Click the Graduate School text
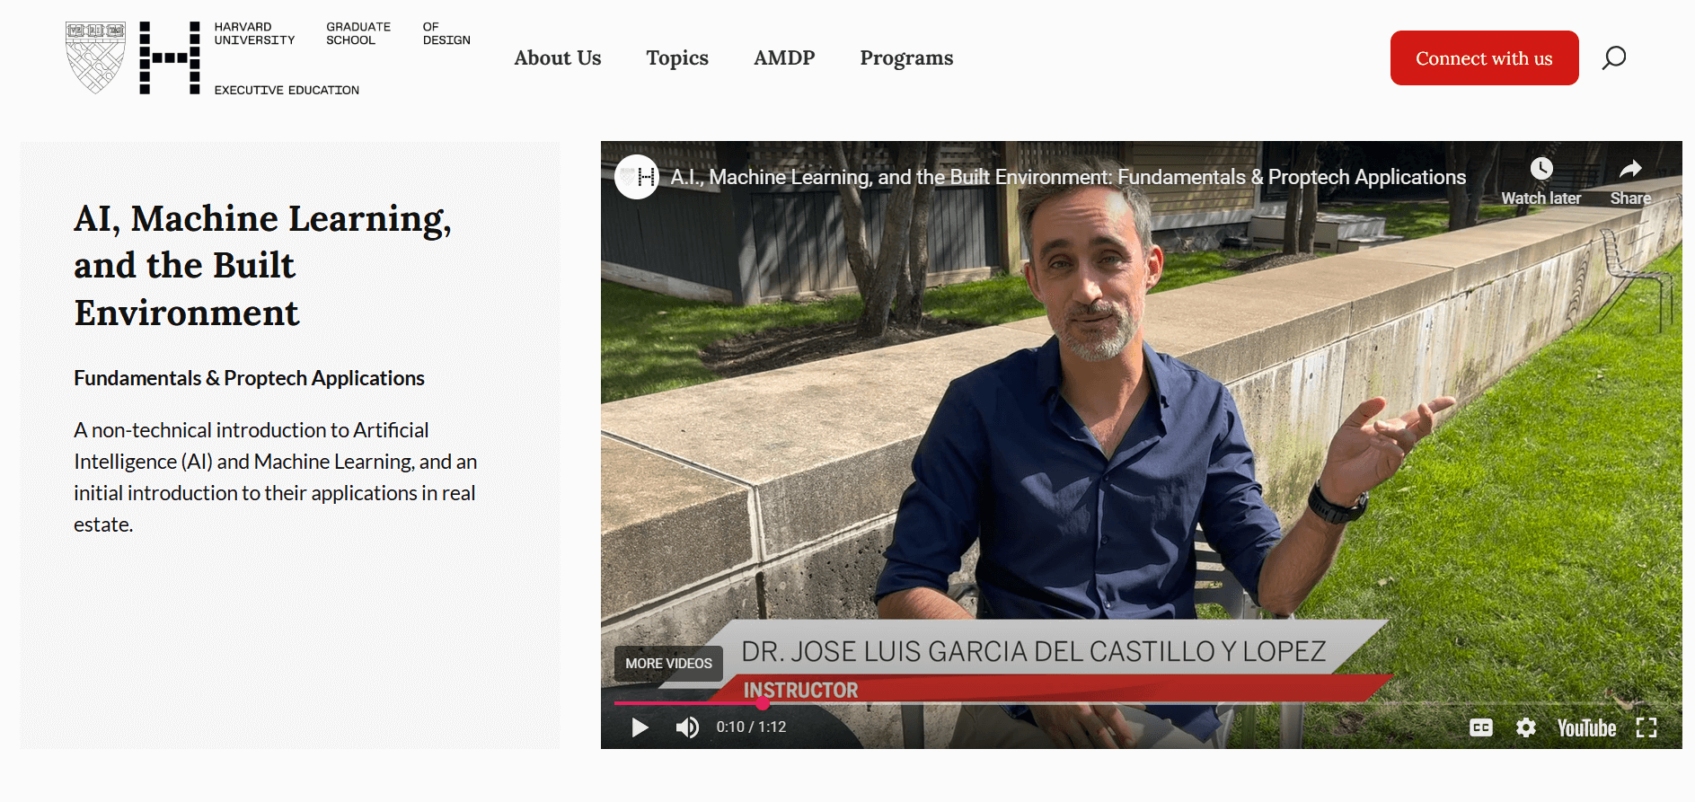Screen dimensions: 1695x802 [358, 33]
